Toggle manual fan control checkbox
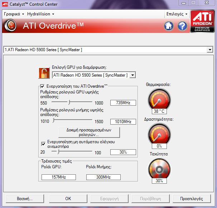Image resolution: width=217 pixels, height=208 pixels. pyautogui.click(x=43, y=144)
